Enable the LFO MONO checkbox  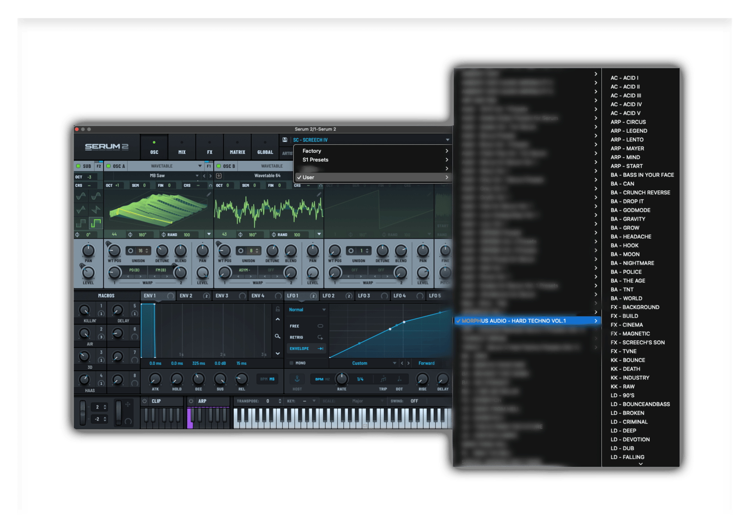291,363
